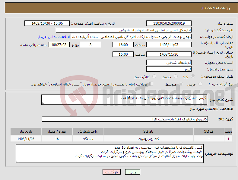Click the کامپیوتر رومیزی table cell
The height and width of the screenshot is (180, 238).
[x=148, y=139]
